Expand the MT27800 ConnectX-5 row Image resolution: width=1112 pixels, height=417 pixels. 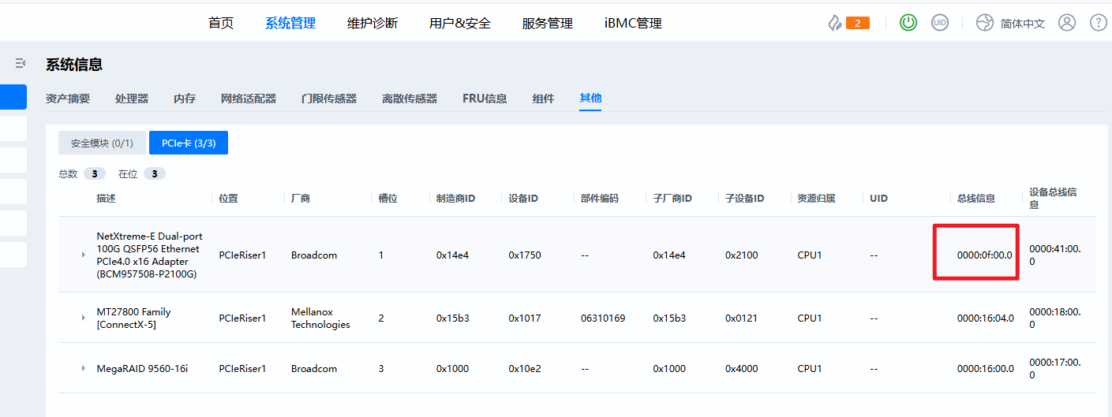83,318
